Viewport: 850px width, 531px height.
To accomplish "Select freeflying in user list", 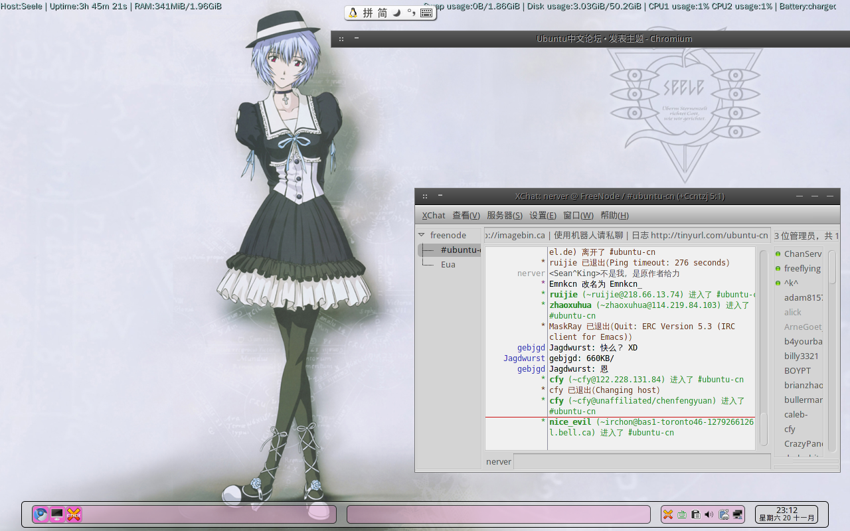I will click(802, 268).
